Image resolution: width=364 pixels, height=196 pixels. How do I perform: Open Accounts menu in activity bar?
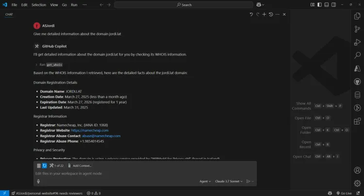click(357, 170)
